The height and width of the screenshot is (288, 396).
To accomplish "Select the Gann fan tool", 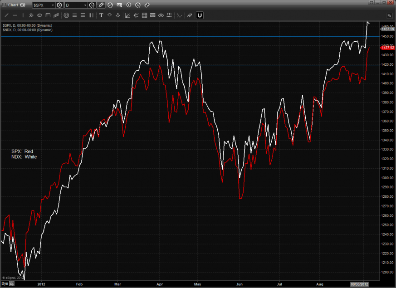I will [x=128, y=15].
